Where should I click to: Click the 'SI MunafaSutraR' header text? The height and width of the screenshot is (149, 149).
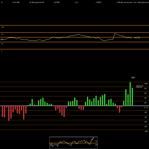(x=37, y=2)
